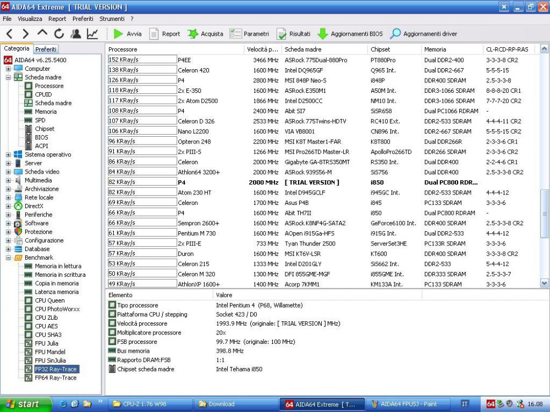Click scrollbar down arrow in results list
The height and width of the screenshot is (412, 550).
tap(544, 283)
